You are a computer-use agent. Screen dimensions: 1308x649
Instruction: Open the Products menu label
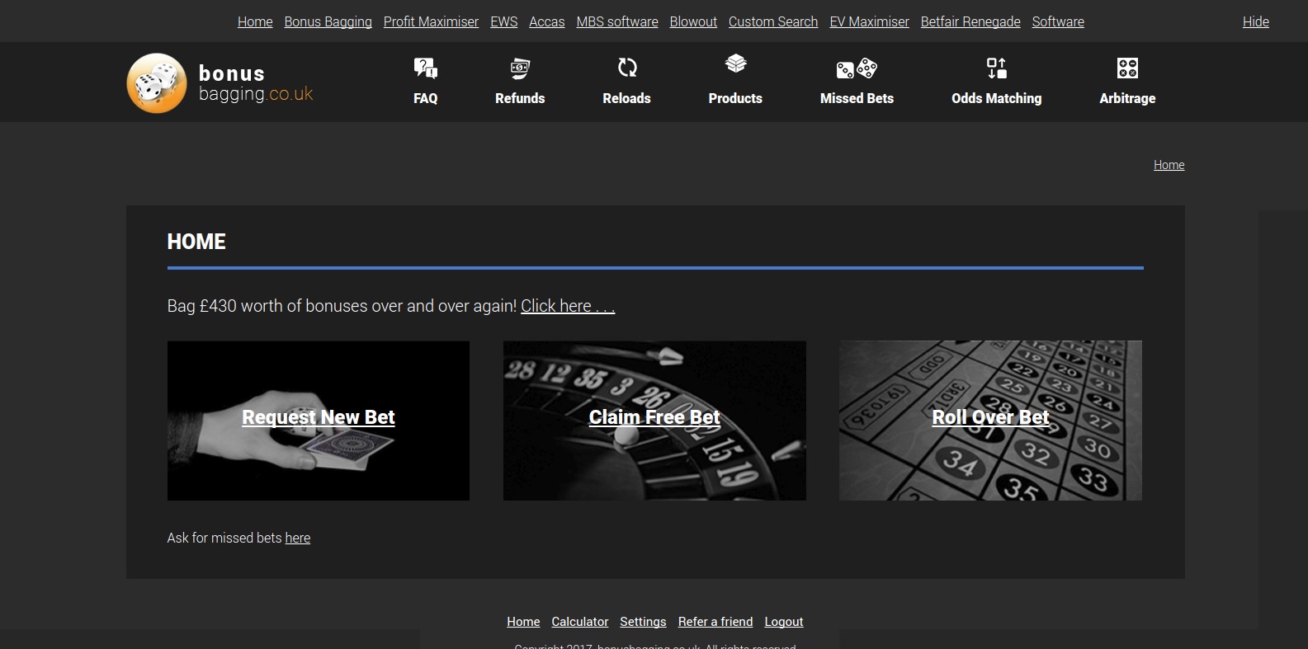click(x=735, y=98)
